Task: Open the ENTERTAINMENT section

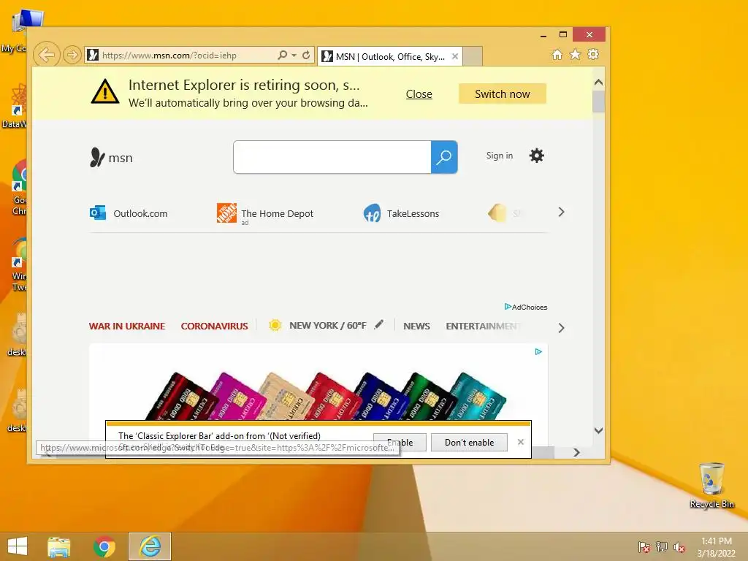Action: pyautogui.click(x=483, y=327)
